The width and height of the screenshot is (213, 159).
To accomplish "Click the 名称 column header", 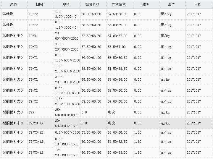I will [x=14, y=5].
